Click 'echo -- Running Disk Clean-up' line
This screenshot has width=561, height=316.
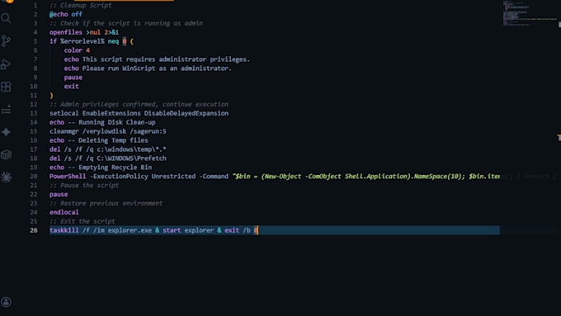[102, 122]
